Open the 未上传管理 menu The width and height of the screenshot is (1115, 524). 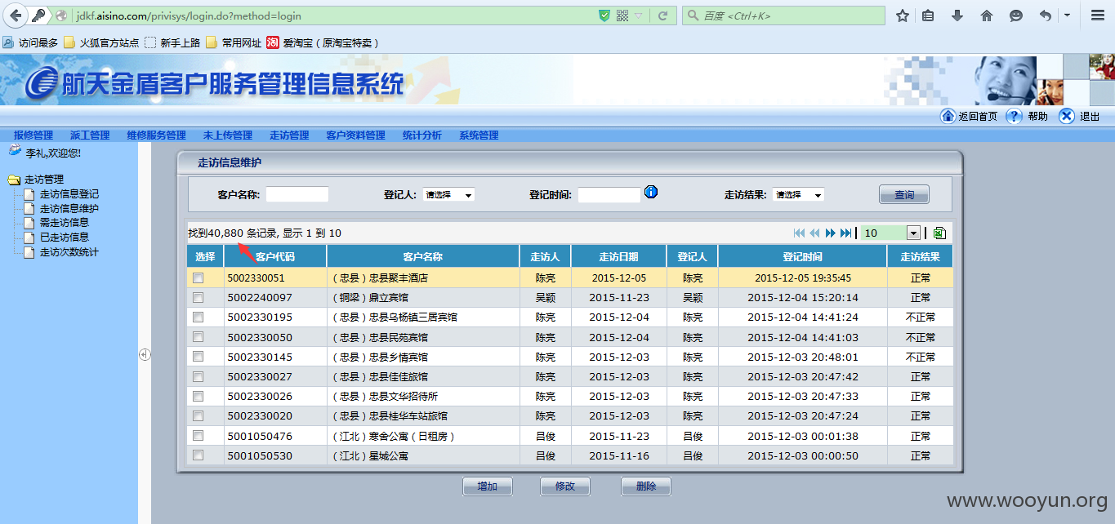(x=228, y=135)
